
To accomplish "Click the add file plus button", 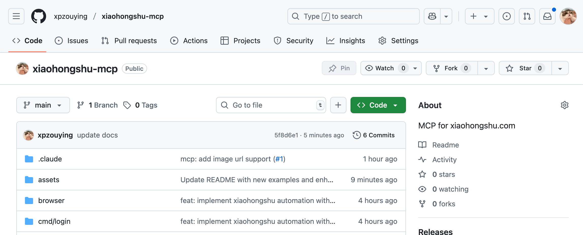I will 338,105.
